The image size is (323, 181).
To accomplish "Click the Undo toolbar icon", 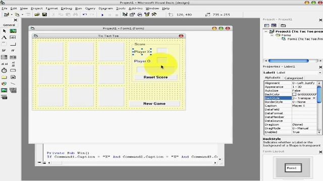I will [x=85, y=15].
